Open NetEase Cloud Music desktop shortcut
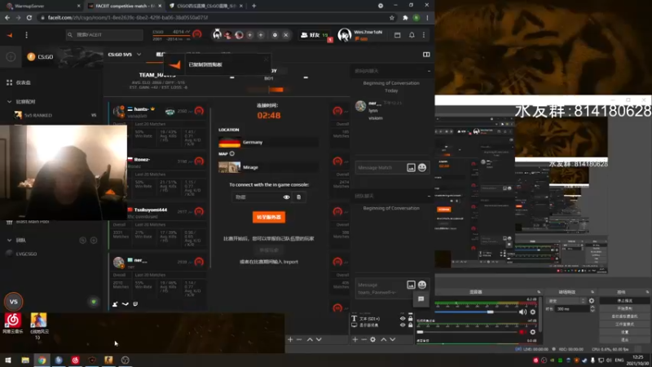This screenshot has height=367, width=652. (x=12, y=323)
